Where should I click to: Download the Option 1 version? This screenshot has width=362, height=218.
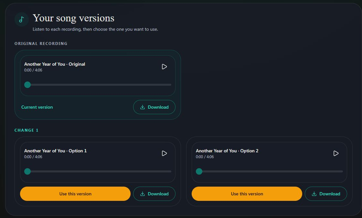(x=154, y=194)
